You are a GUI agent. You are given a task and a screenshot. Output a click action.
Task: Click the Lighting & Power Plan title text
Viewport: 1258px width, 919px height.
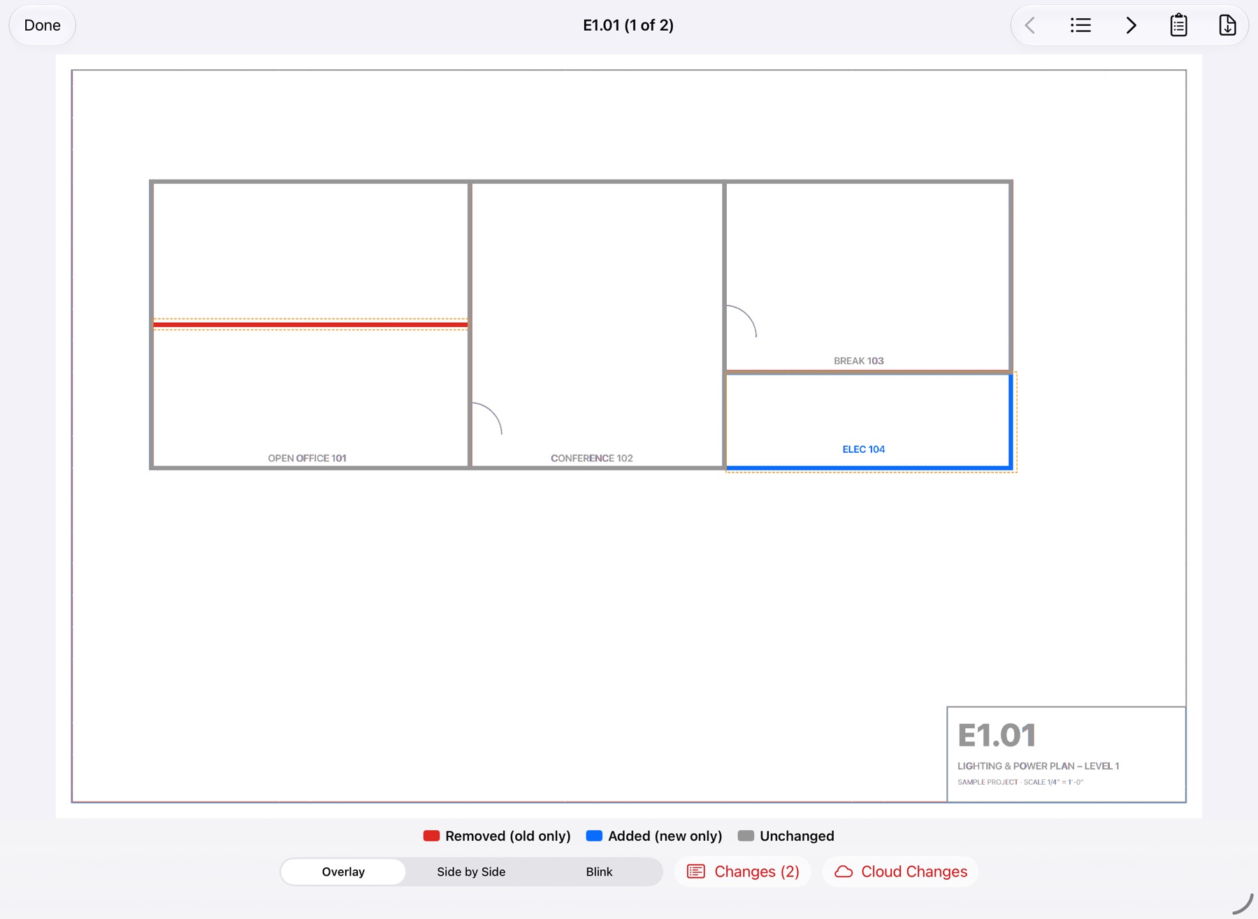tap(1038, 766)
